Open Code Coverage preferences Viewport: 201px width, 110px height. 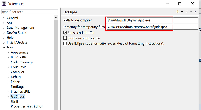(22, 62)
